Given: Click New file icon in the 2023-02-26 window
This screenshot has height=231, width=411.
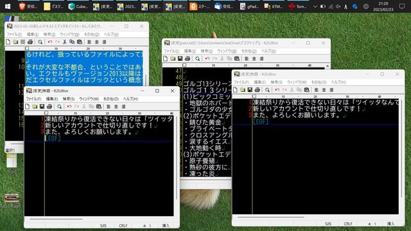Looking at the screenshot, I should pos(8,42).
